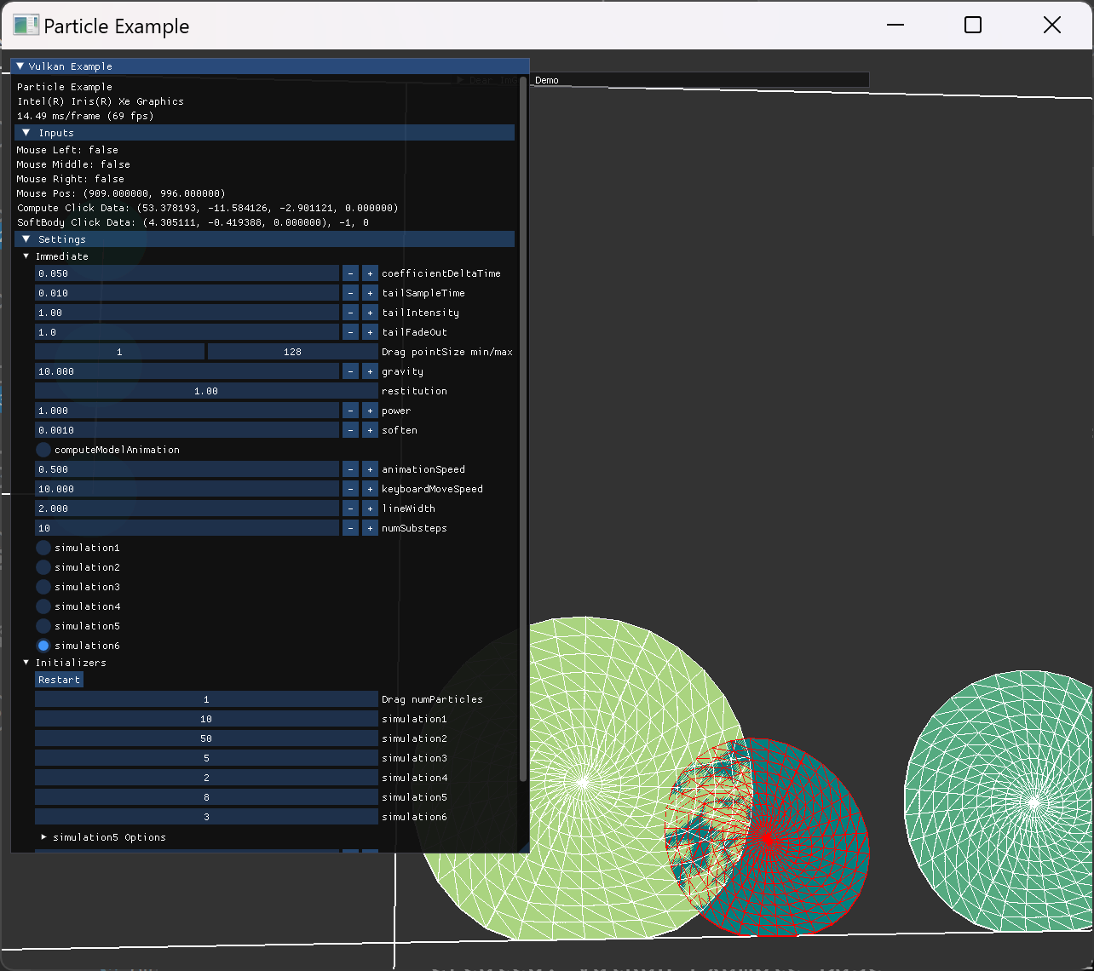Click the teal-green sphere at right
The height and width of the screenshot is (971, 1094).
pyautogui.click(x=999, y=802)
